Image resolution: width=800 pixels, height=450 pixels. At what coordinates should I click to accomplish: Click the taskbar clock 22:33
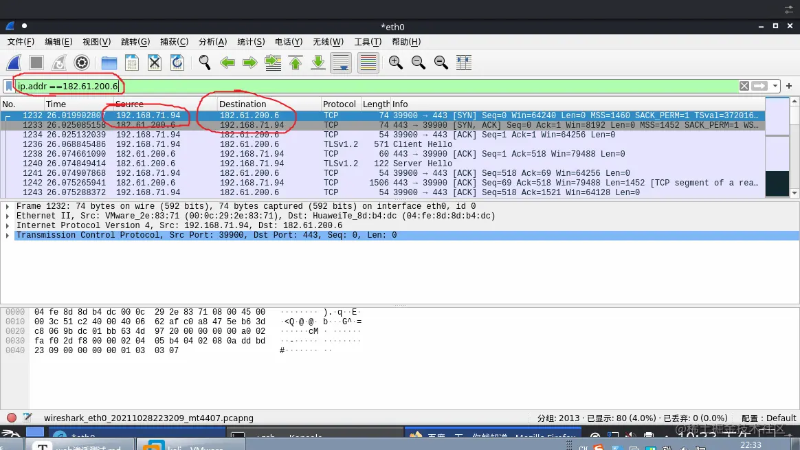751,445
